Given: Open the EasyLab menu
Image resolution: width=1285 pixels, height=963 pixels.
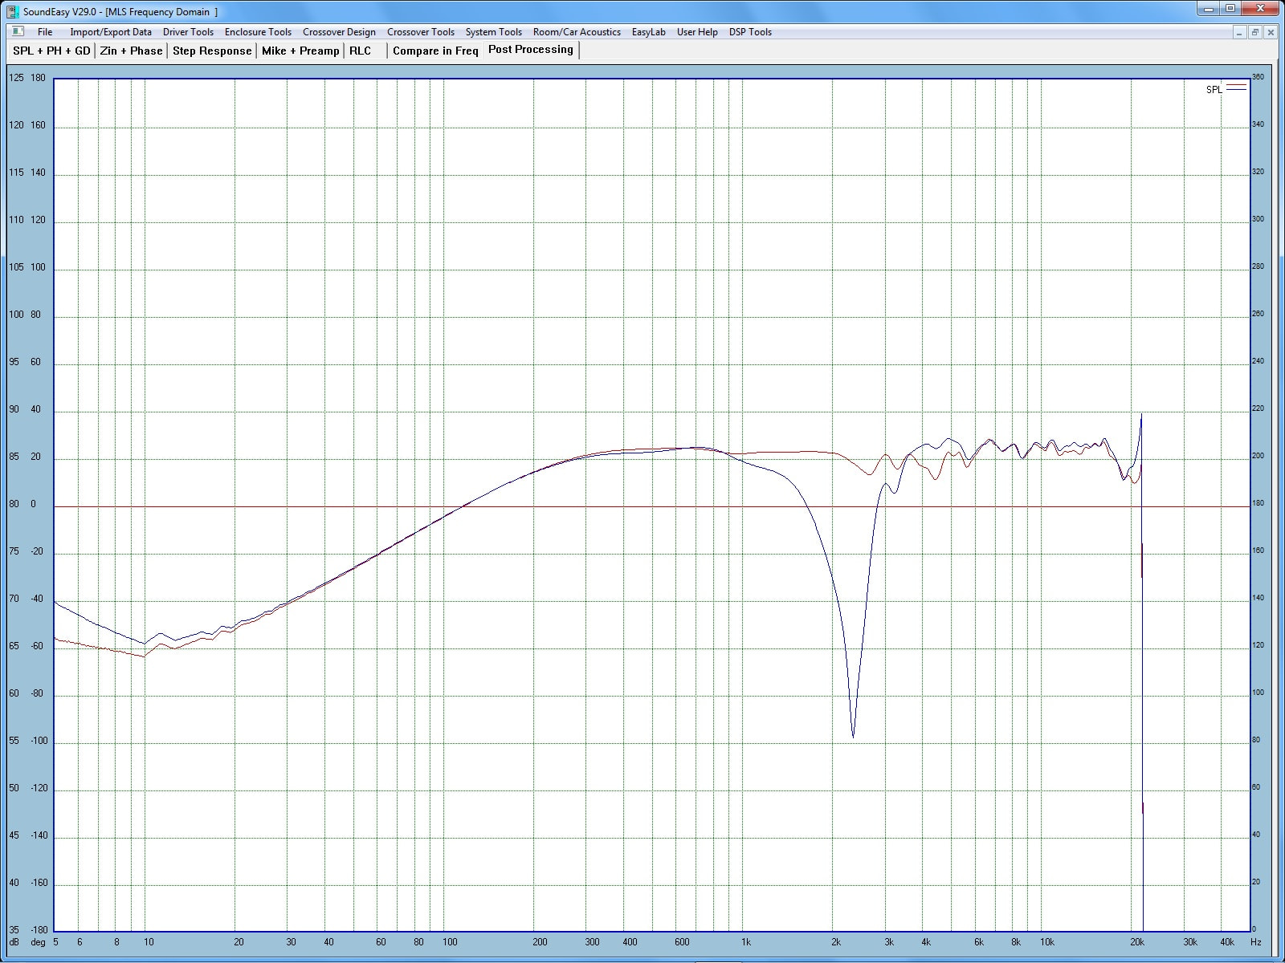Looking at the screenshot, I should [x=648, y=32].
